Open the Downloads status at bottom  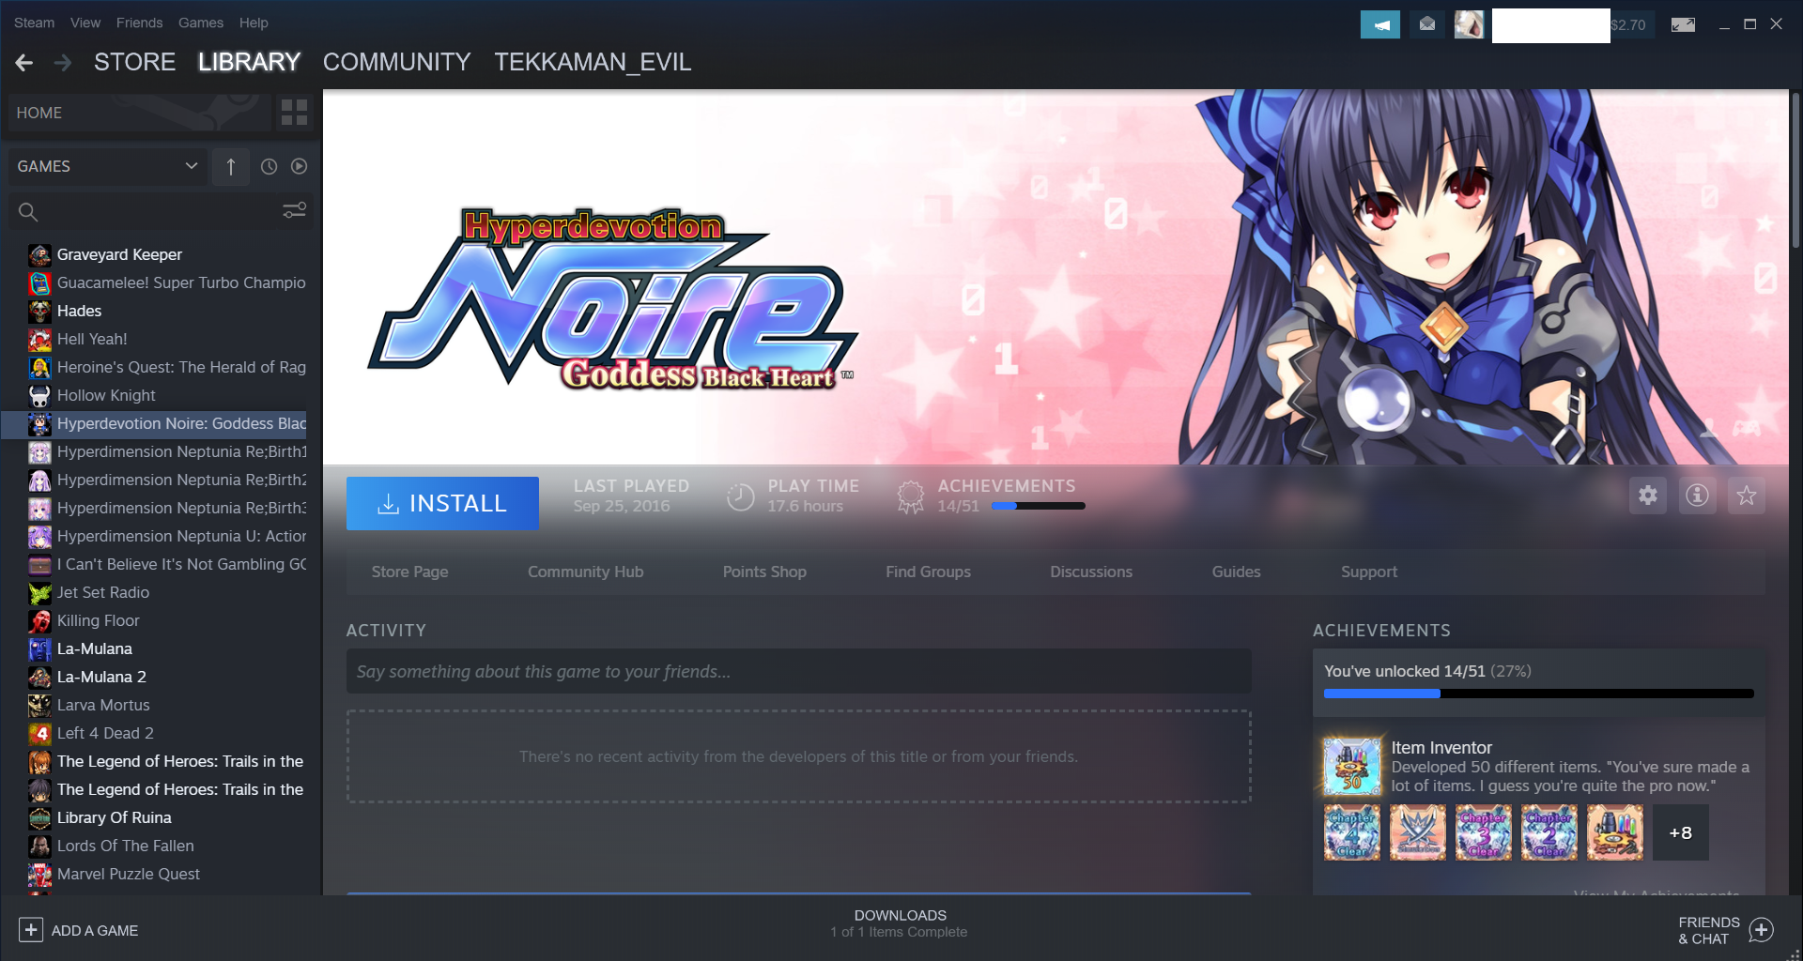tap(900, 923)
